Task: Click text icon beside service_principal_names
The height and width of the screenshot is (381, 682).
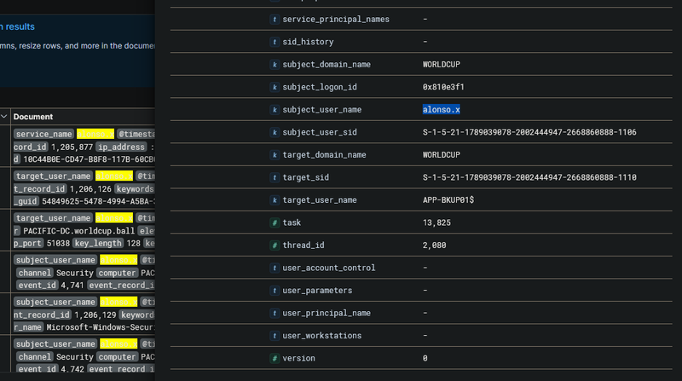Action: click(x=275, y=19)
